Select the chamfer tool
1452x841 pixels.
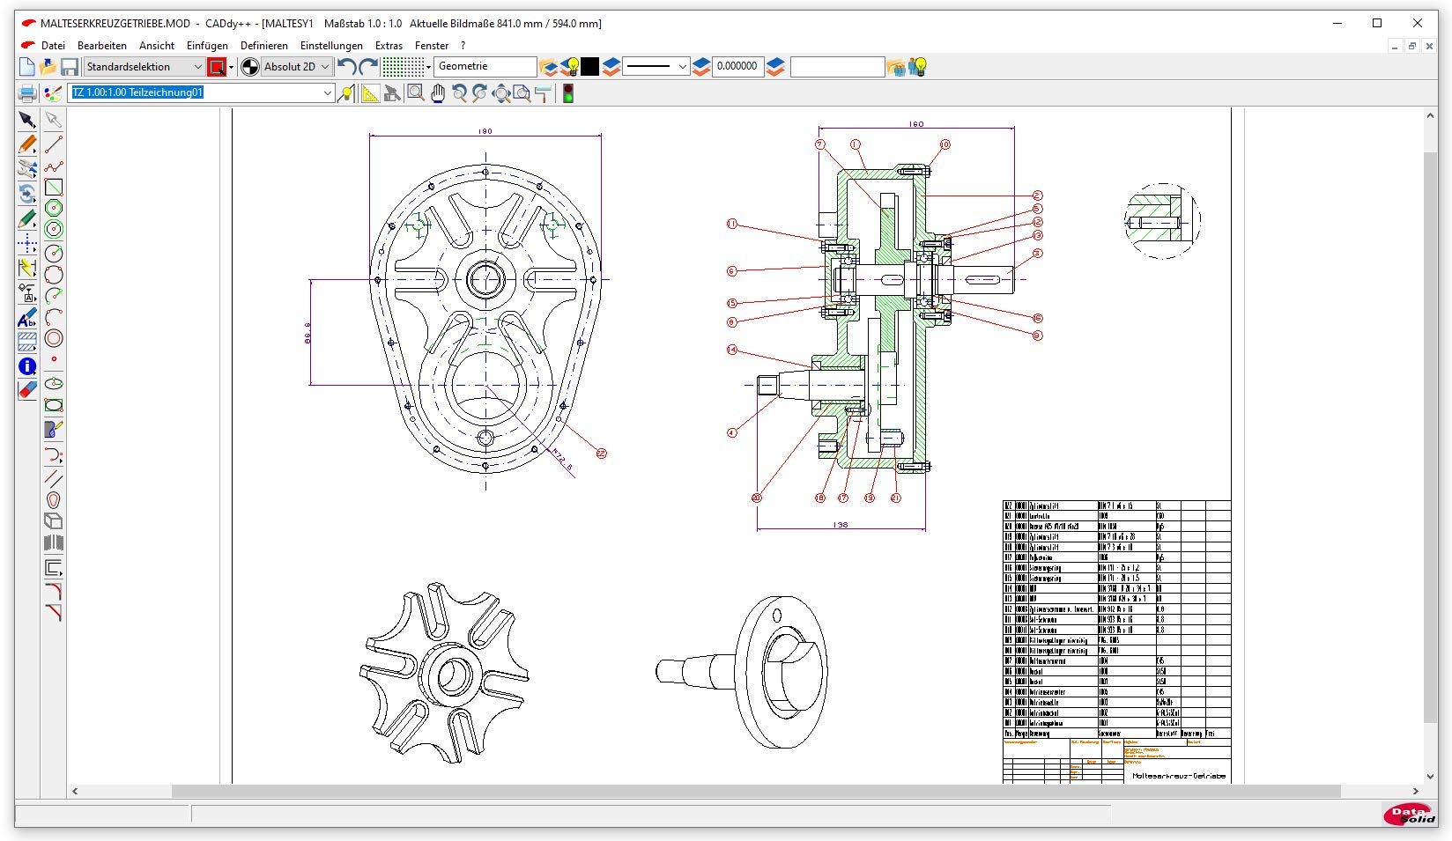54,613
